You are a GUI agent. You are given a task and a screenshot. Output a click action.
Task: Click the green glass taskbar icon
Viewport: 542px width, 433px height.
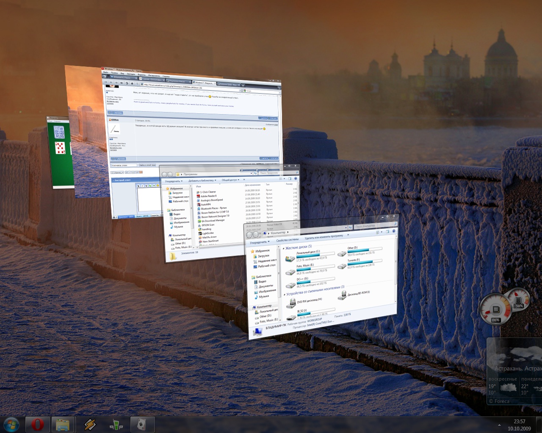click(116, 425)
